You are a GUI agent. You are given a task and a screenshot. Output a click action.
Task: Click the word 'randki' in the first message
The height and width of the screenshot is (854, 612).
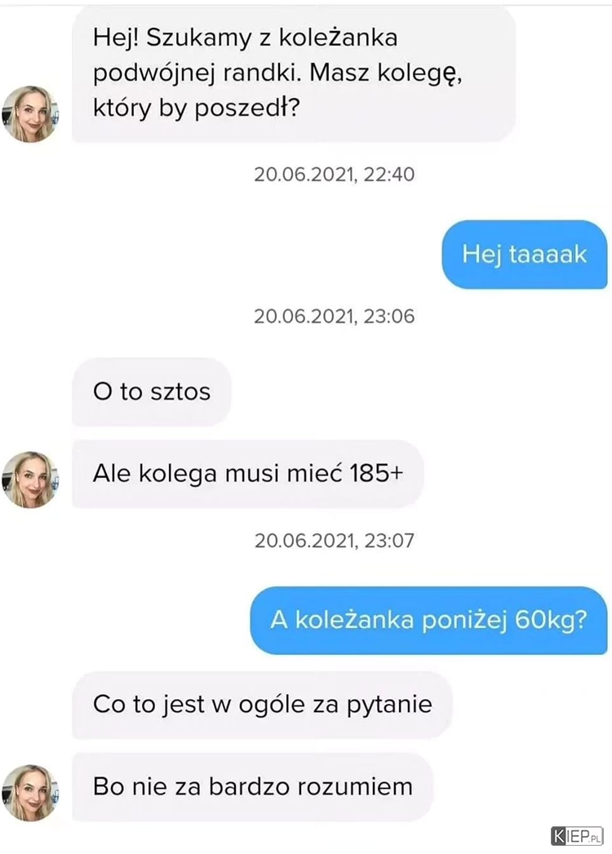point(262,73)
